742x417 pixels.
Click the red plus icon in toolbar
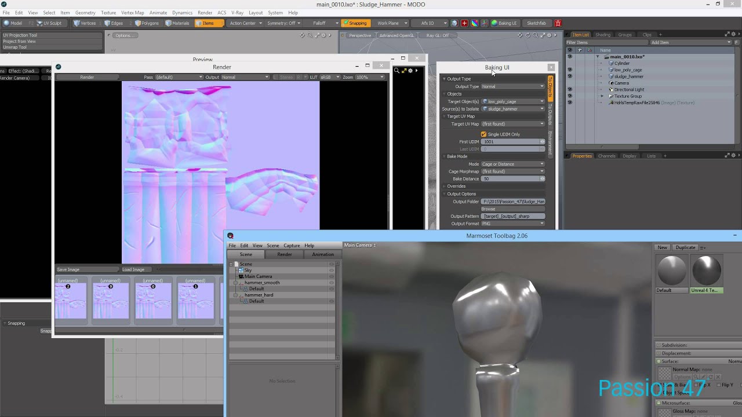click(464, 23)
